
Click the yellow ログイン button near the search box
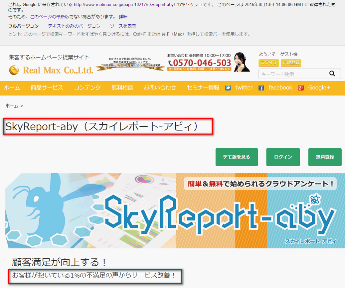click(269, 63)
